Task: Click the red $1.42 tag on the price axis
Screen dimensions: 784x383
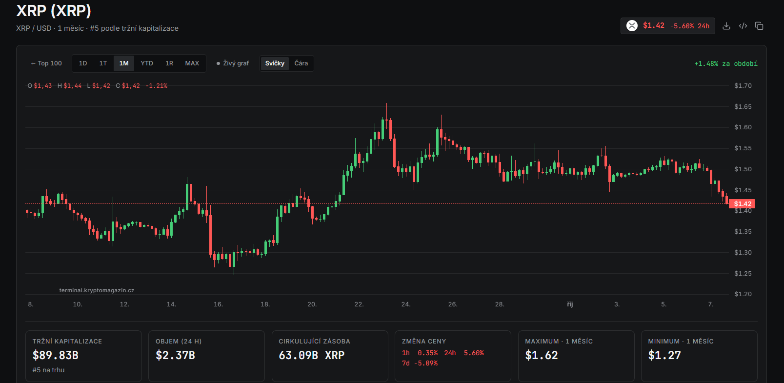Action: pos(742,204)
